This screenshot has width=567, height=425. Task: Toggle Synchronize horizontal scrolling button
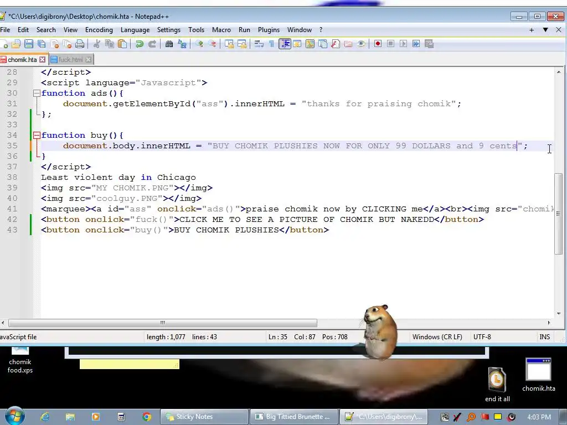242,44
